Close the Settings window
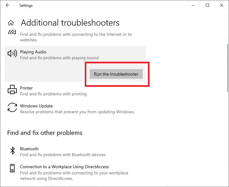Viewport: 229px width, 187px height. pos(222,5)
